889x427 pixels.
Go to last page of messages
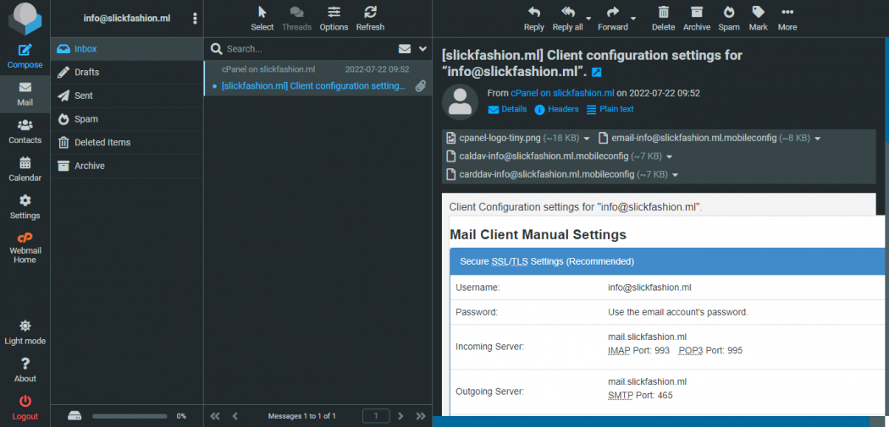tap(421, 416)
